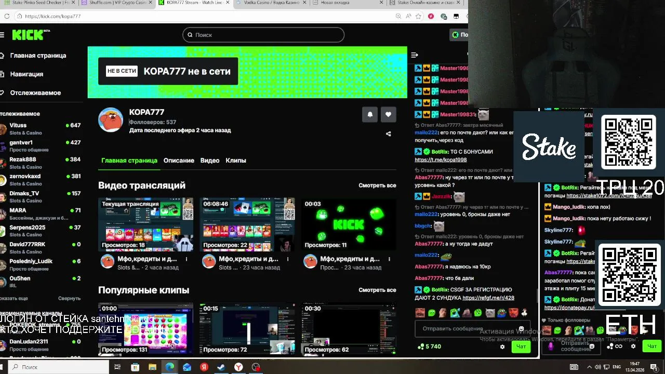Open Windows Task View button
Image resolution: width=665 pixels, height=374 pixels.
tap(117, 367)
